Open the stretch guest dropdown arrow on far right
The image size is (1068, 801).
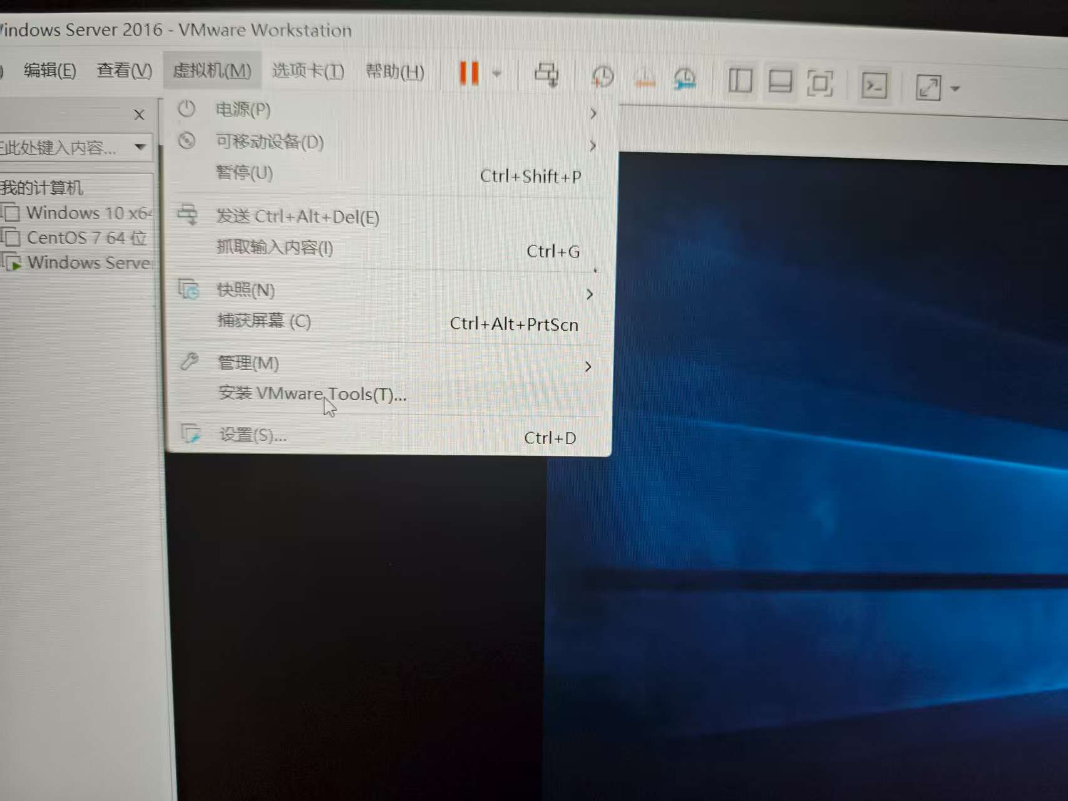click(x=955, y=88)
